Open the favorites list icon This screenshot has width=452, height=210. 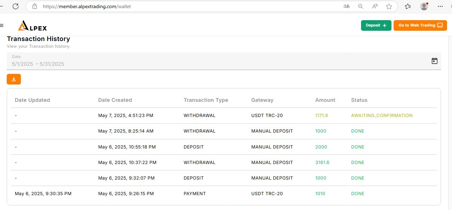click(x=408, y=6)
